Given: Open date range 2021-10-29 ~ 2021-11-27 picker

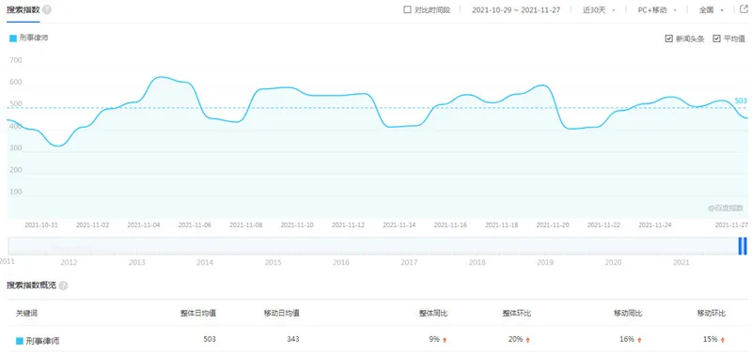Looking at the screenshot, I should [516, 9].
